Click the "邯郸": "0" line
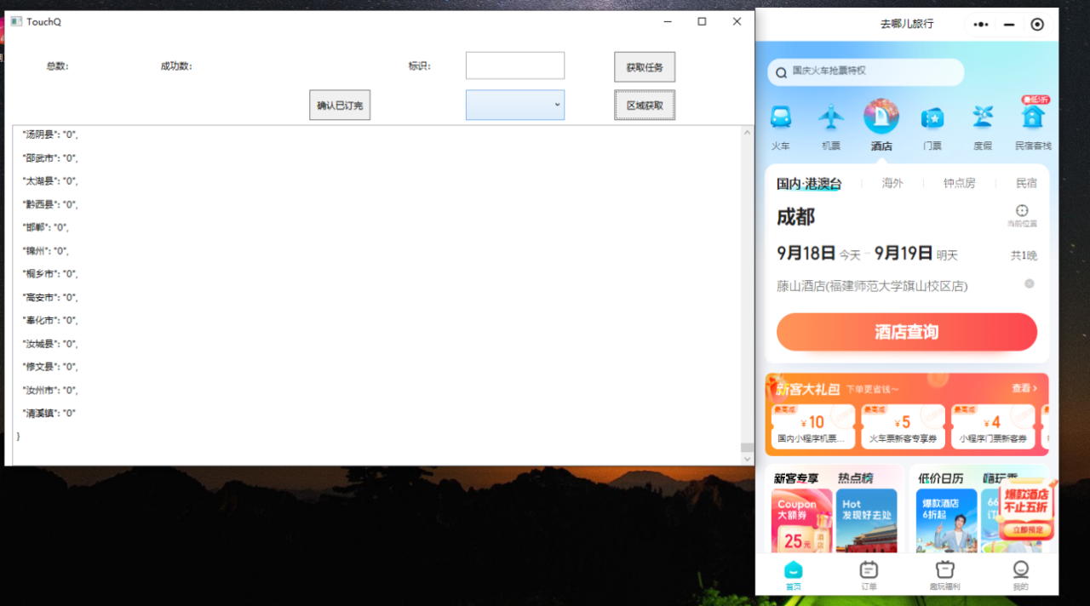Screen dimensions: 1090x606 point(46,227)
